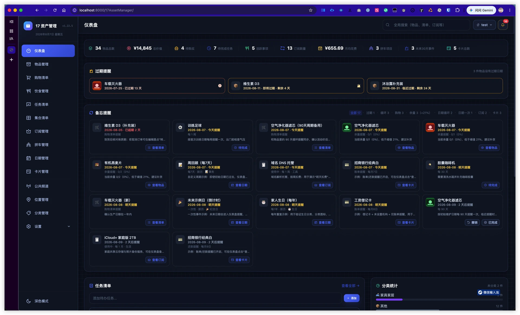
Task: Mark 胶囊咖啡机 reminder via 待完成
Action: pyautogui.click(x=491, y=185)
